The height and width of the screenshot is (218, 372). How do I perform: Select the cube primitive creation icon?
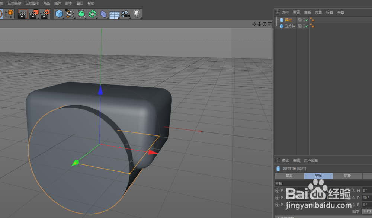(60, 14)
